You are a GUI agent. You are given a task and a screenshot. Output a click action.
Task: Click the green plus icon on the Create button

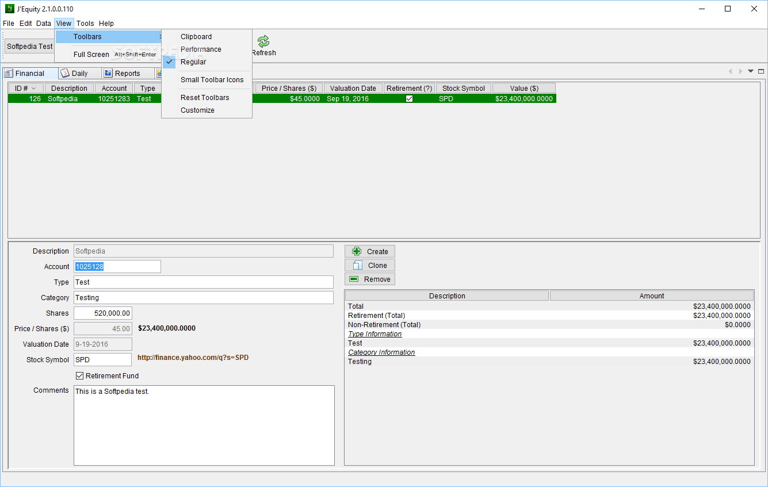point(357,251)
